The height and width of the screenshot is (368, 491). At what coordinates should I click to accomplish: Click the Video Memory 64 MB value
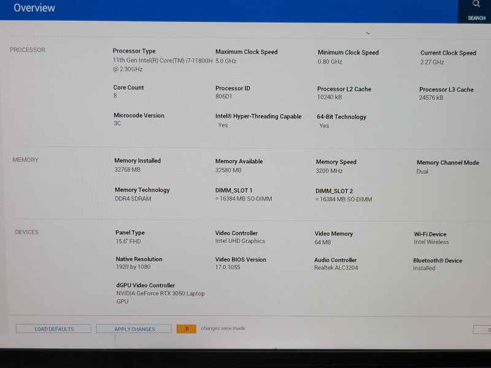pyautogui.click(x=323, y=242)
